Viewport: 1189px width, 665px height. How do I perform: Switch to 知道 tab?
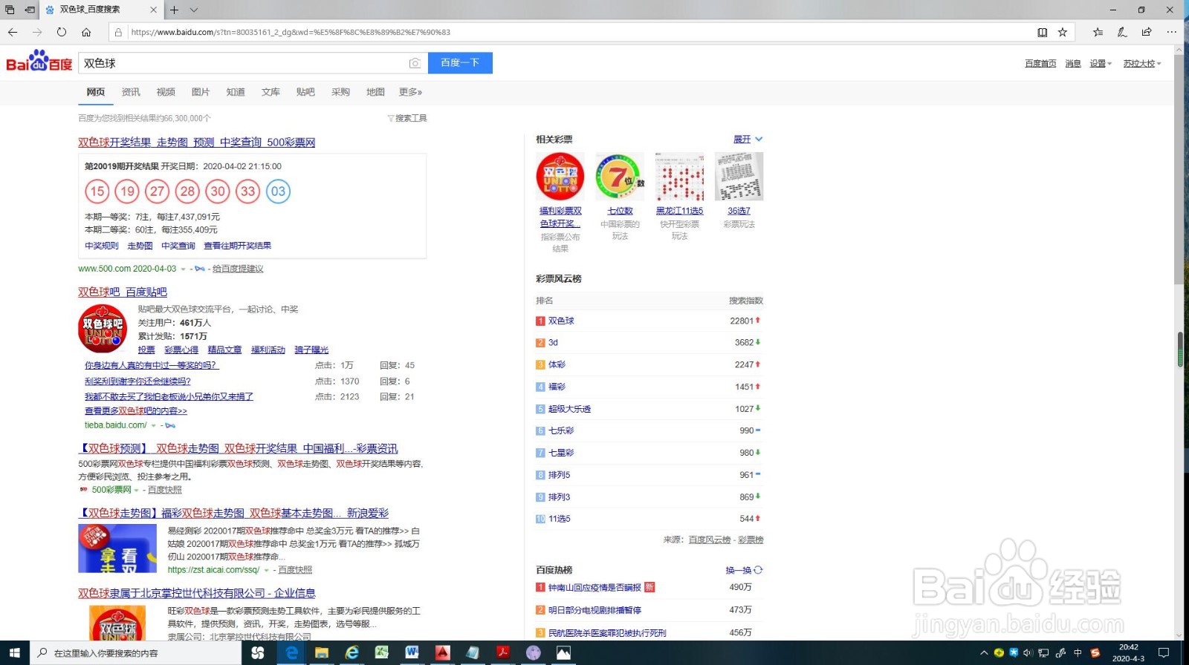236,92
